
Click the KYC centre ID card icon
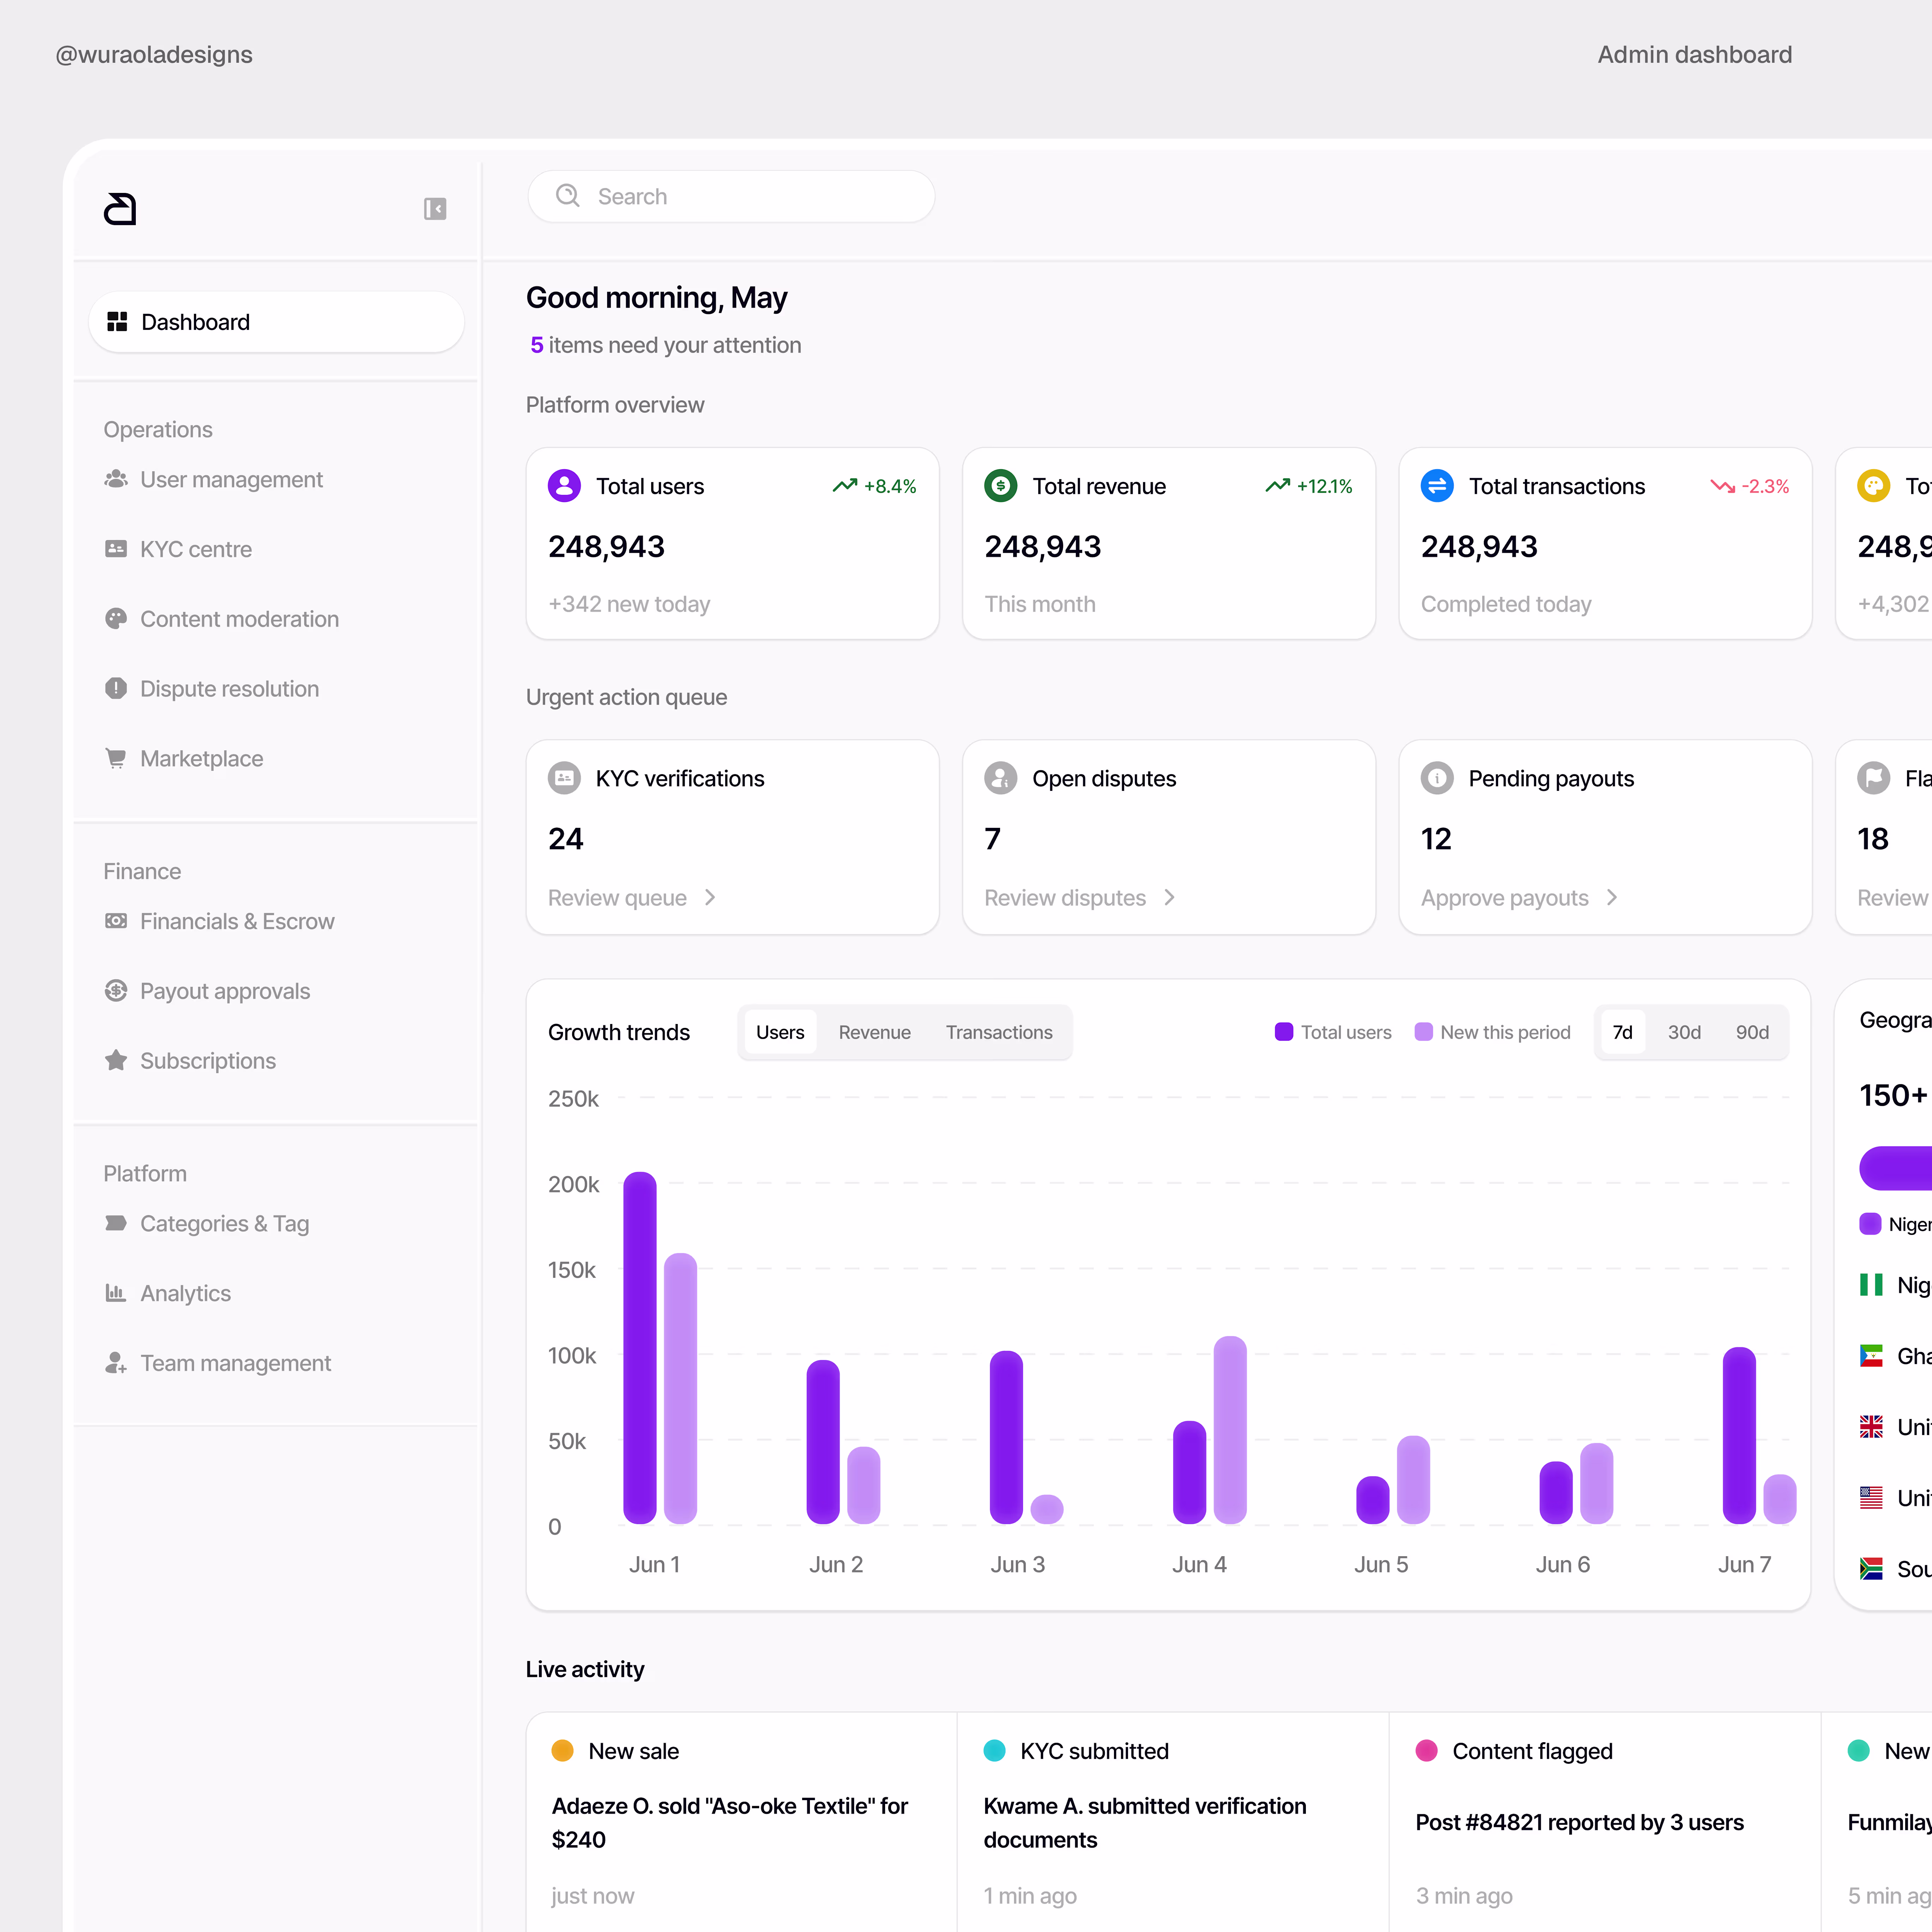tap(116, 549)
